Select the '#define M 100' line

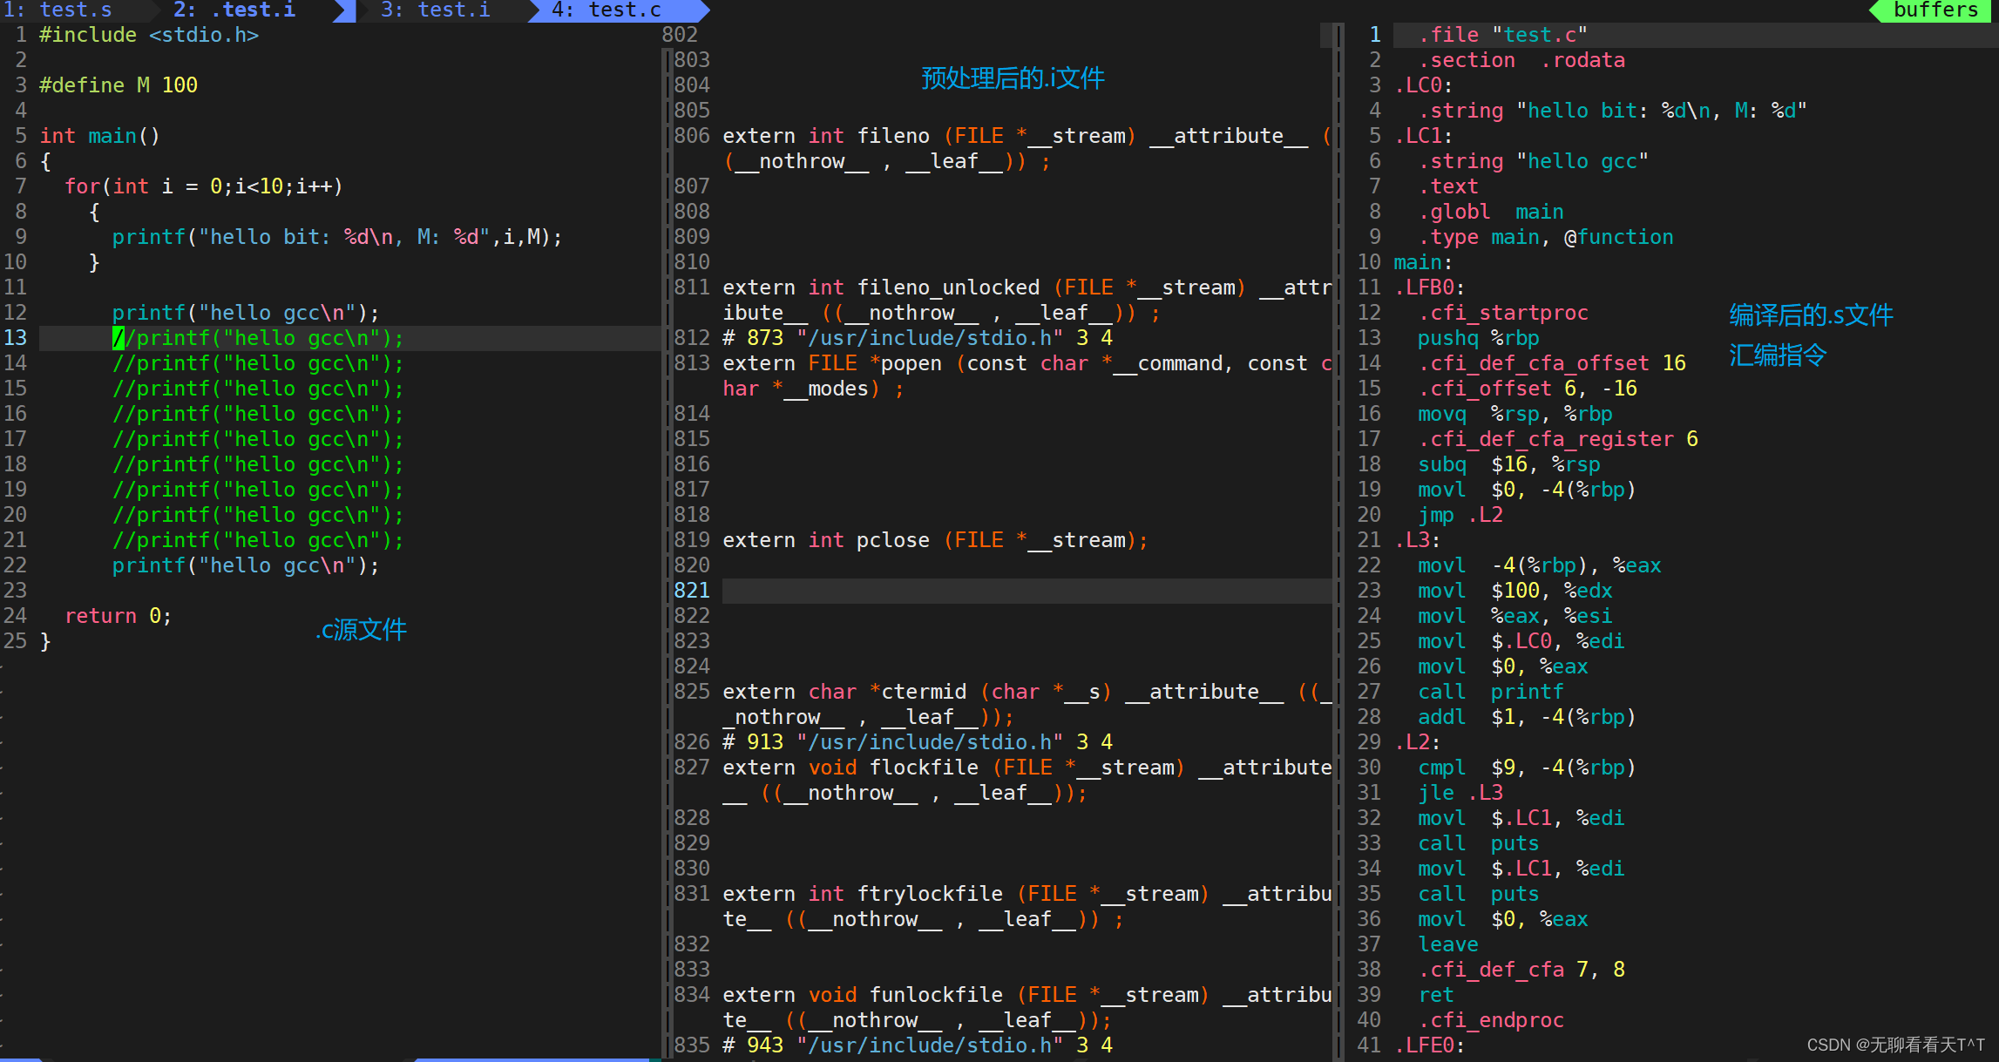pyautogui.click(x=118, y=85)
